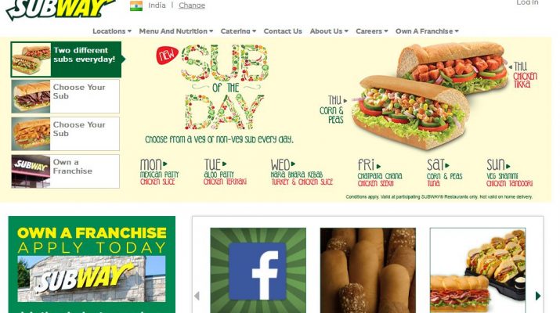Click the red New badge

click(167, 56)
